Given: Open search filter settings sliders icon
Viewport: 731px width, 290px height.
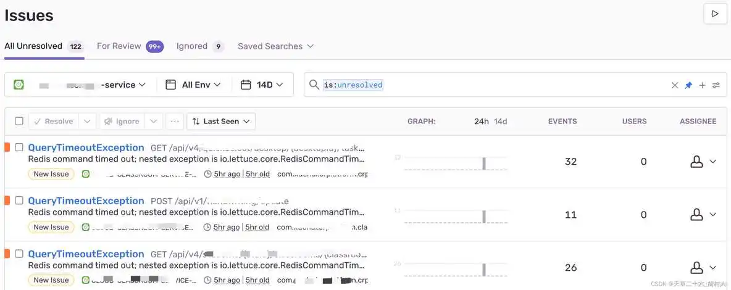Looking at the screenshot, I should [x=716, y=85].
